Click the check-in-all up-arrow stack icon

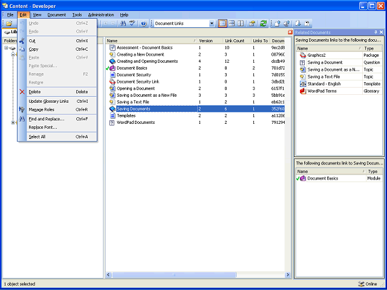(x=287, y=24)
